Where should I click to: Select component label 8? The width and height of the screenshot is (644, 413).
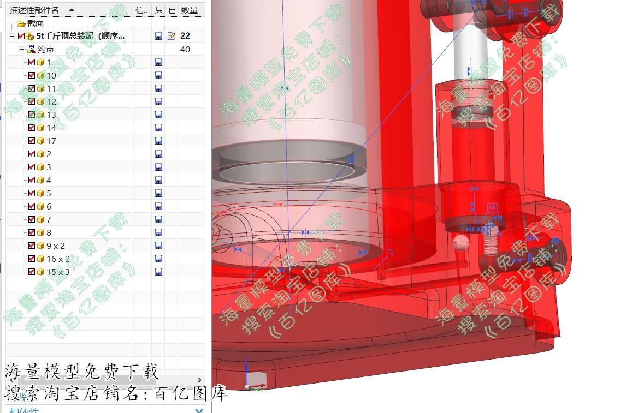(x=49, y=232)
